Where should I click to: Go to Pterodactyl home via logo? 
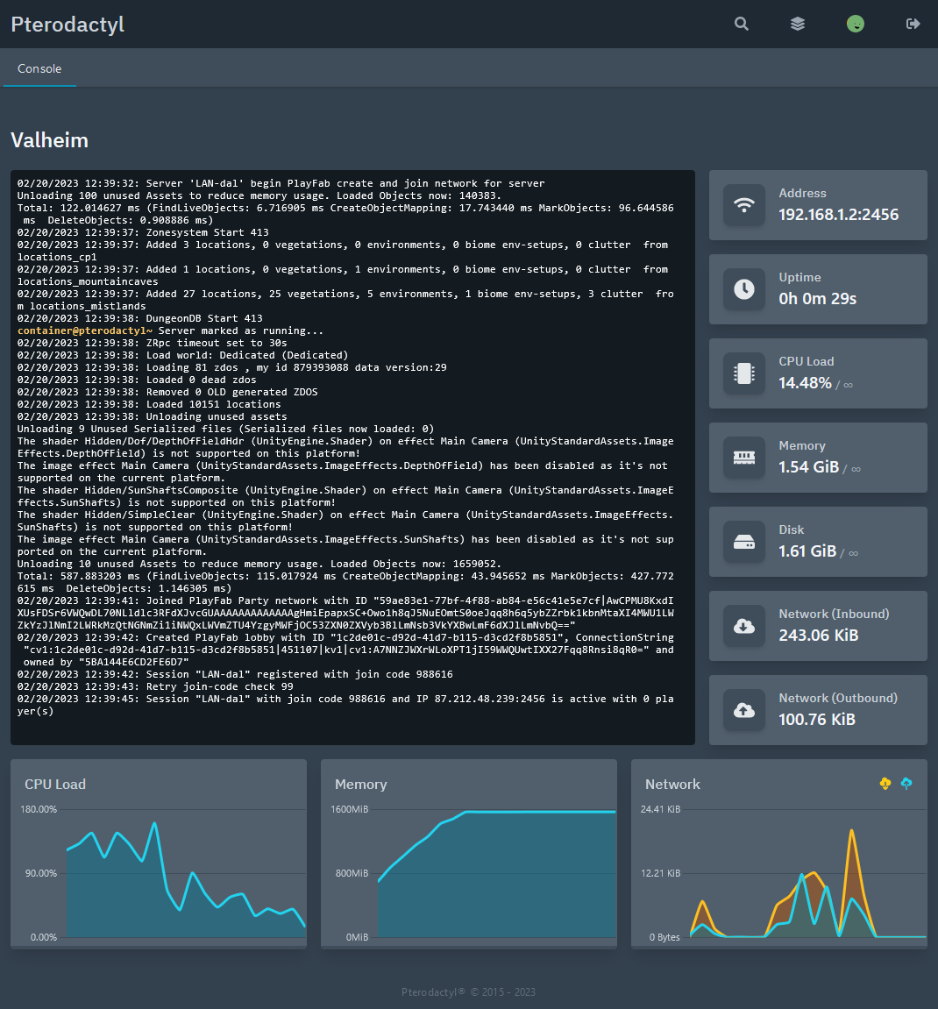click(68, 24)
